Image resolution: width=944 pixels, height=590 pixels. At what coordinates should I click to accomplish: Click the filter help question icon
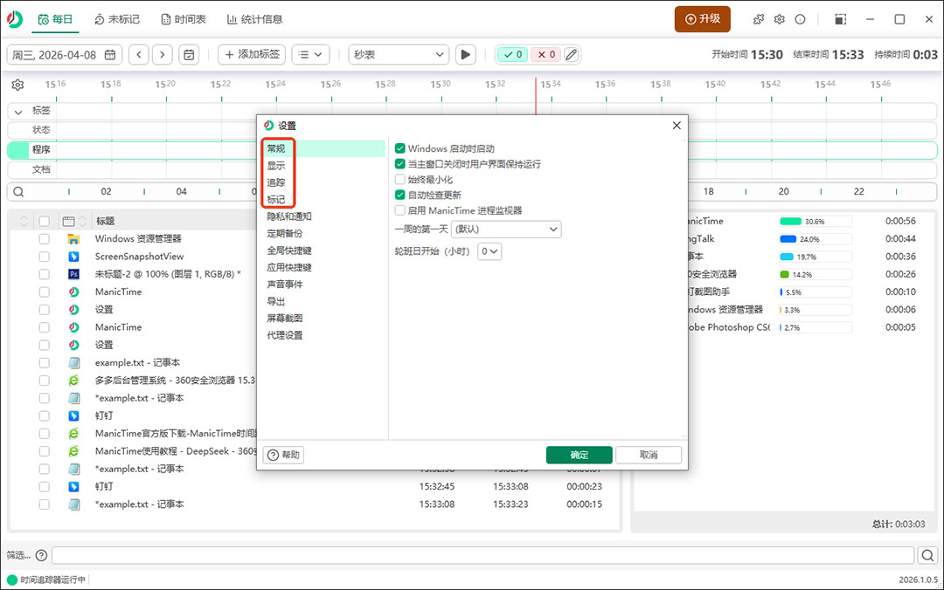[x=40, y=555]
